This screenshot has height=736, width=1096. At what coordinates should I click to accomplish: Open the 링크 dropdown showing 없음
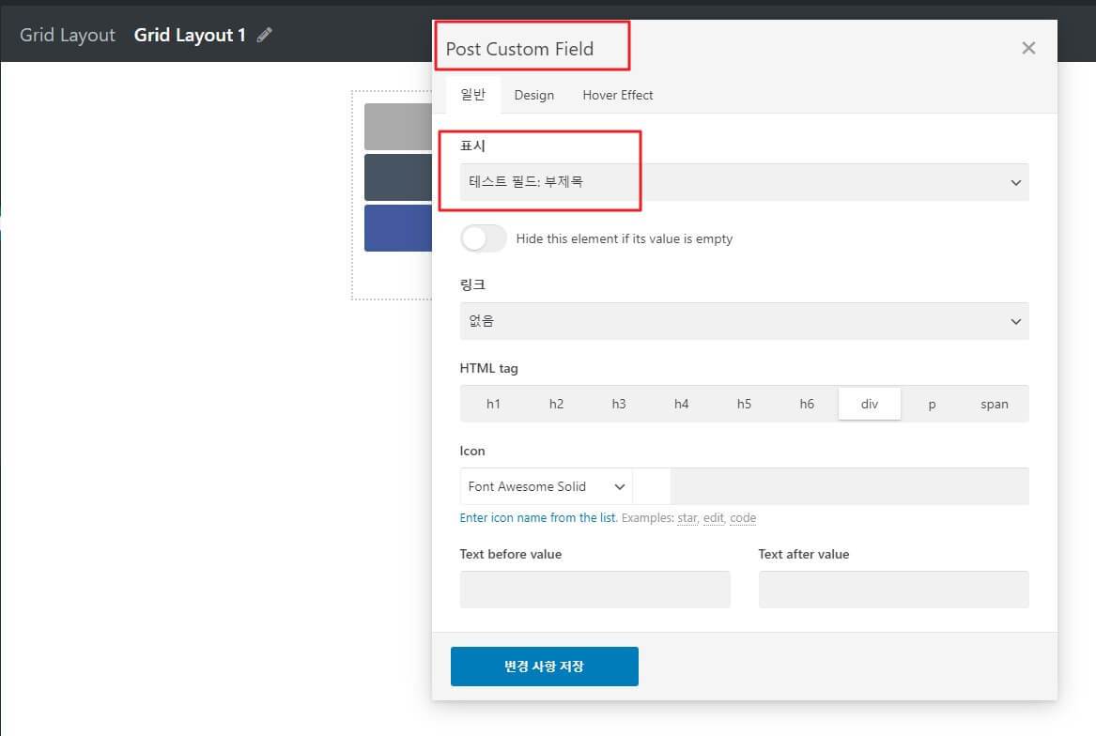click(744, 321)
